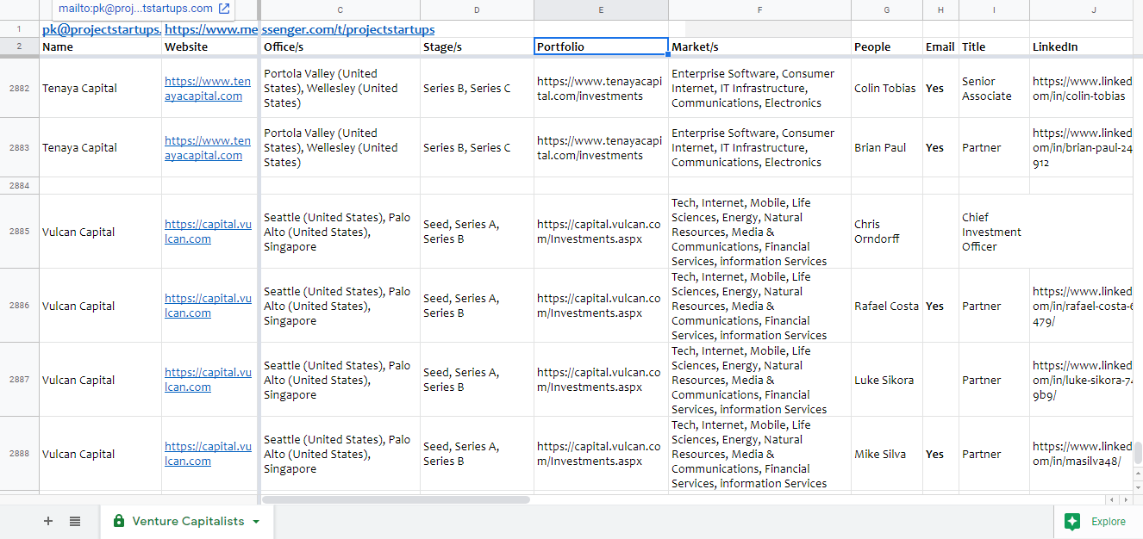This screenshot has height=539, width=1143.
Task: Select empty row 2884 by its row number
Action: [19, 185]
